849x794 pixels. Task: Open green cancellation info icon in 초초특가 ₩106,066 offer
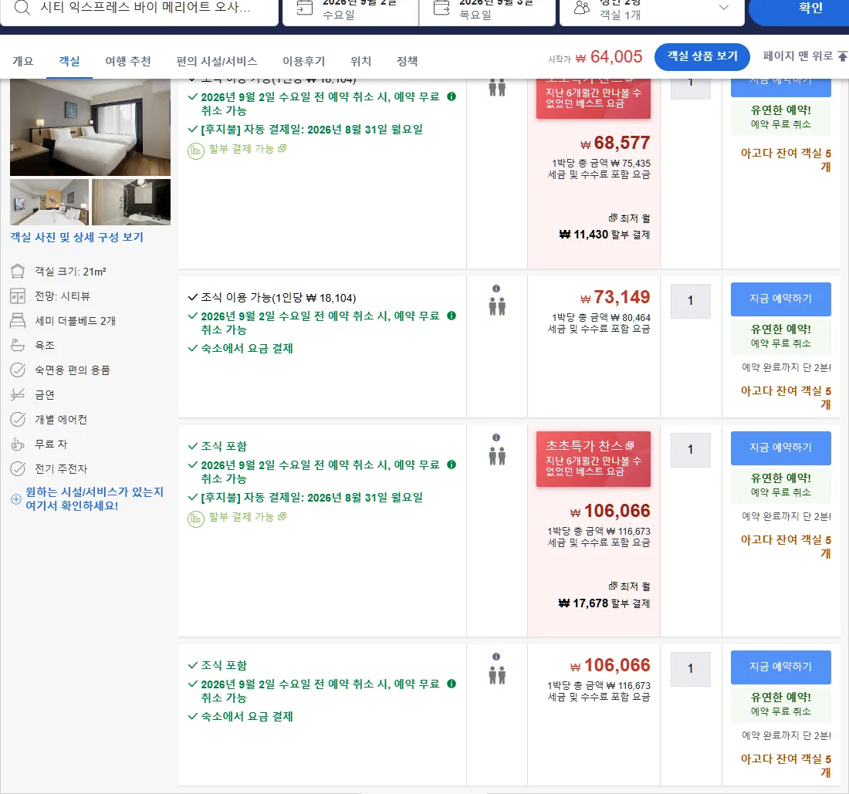click(452, 465)
